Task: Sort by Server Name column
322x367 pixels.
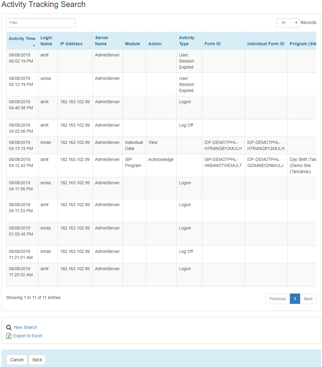Action: point(108,41)
